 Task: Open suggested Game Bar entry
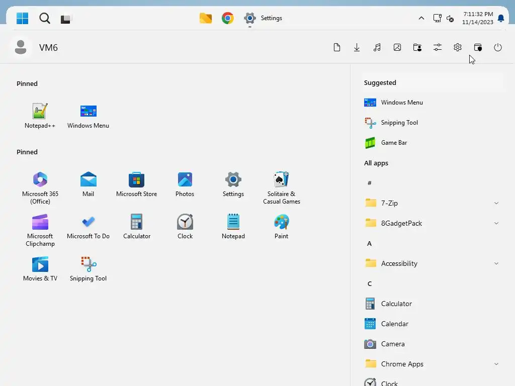pos(433,142)
